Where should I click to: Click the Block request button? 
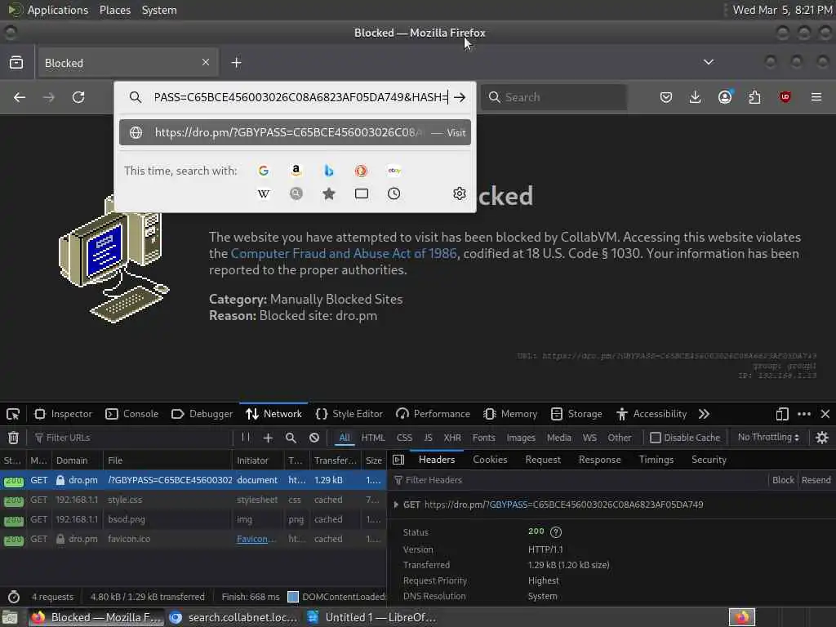click(783, 480)
